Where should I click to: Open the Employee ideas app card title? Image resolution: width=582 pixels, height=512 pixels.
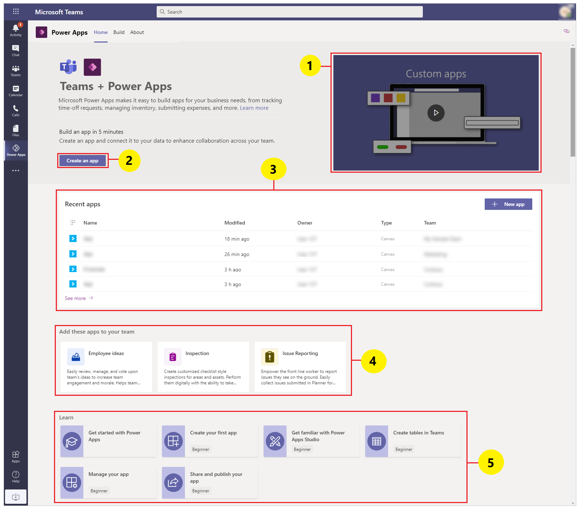coord(106,353)
